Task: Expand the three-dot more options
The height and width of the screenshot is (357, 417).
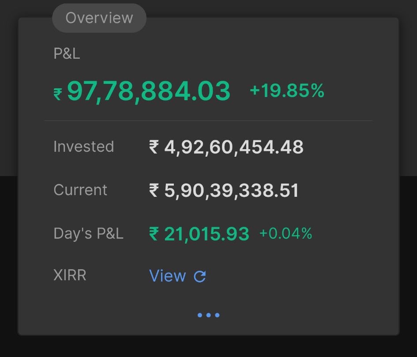Action: [208, 315]
